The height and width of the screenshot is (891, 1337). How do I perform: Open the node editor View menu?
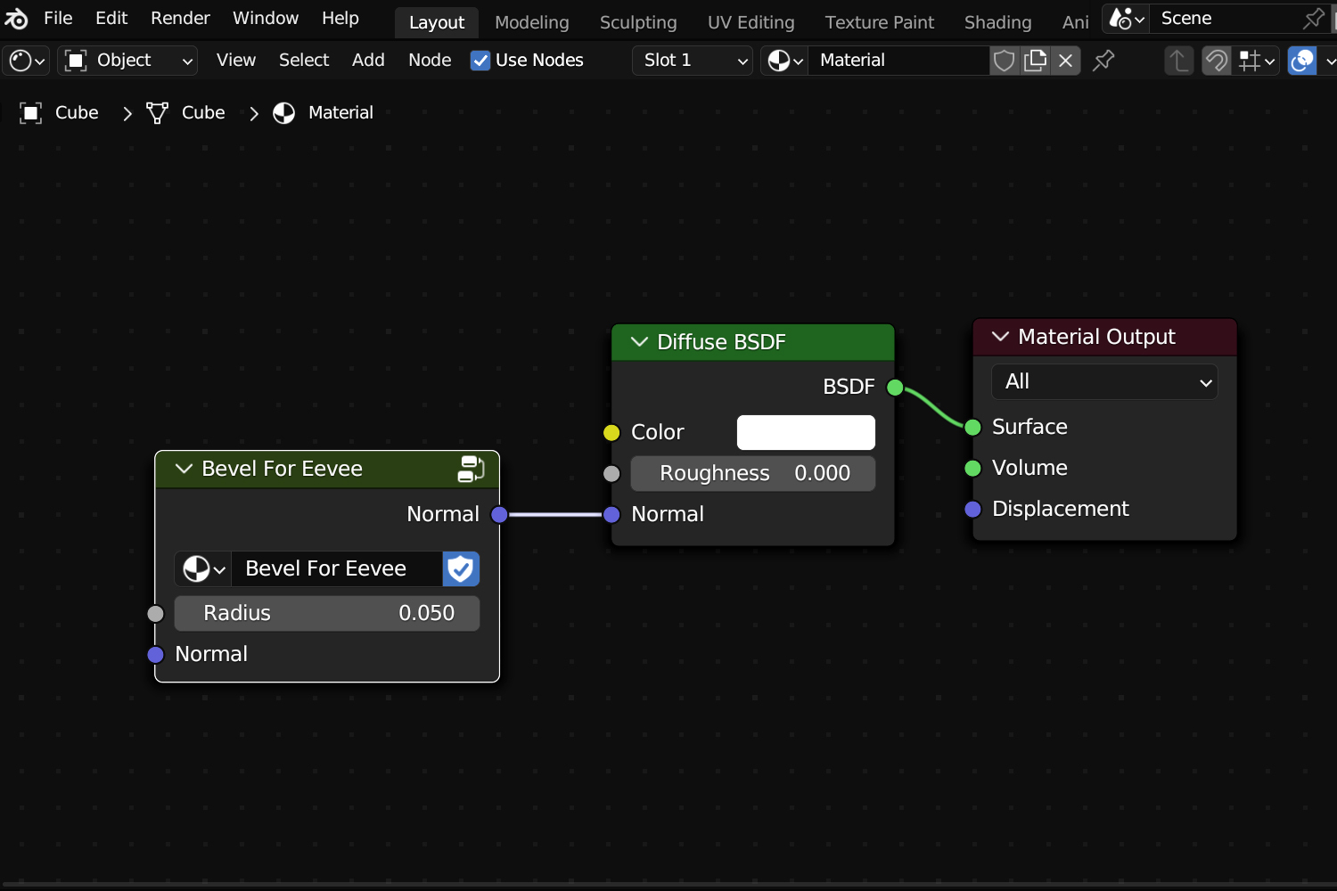235,61
